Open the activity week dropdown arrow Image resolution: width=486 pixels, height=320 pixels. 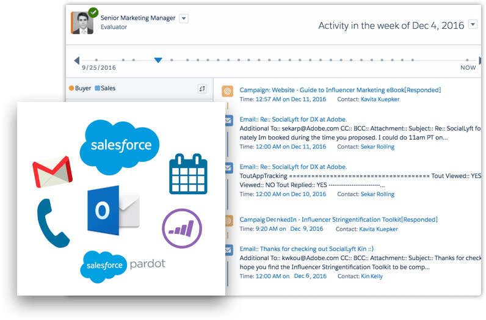[x=473, y=24]
